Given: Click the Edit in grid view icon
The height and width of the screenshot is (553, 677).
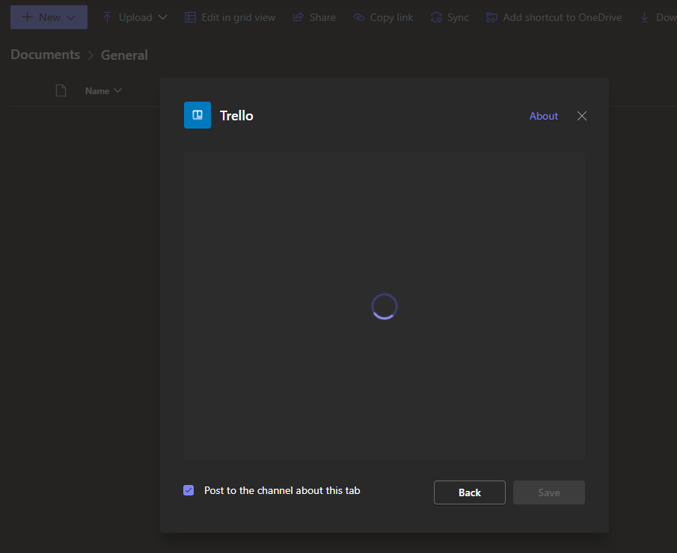Looking at the screenshot, I should pyautogui.click(x=190, y=17).
